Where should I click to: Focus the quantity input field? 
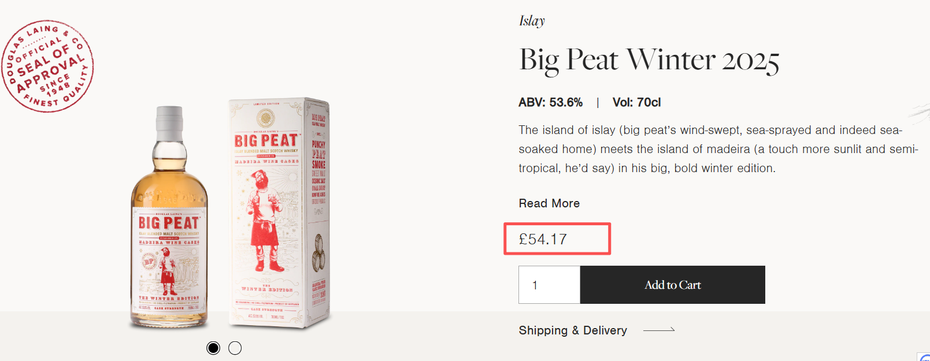pos(549,285)
